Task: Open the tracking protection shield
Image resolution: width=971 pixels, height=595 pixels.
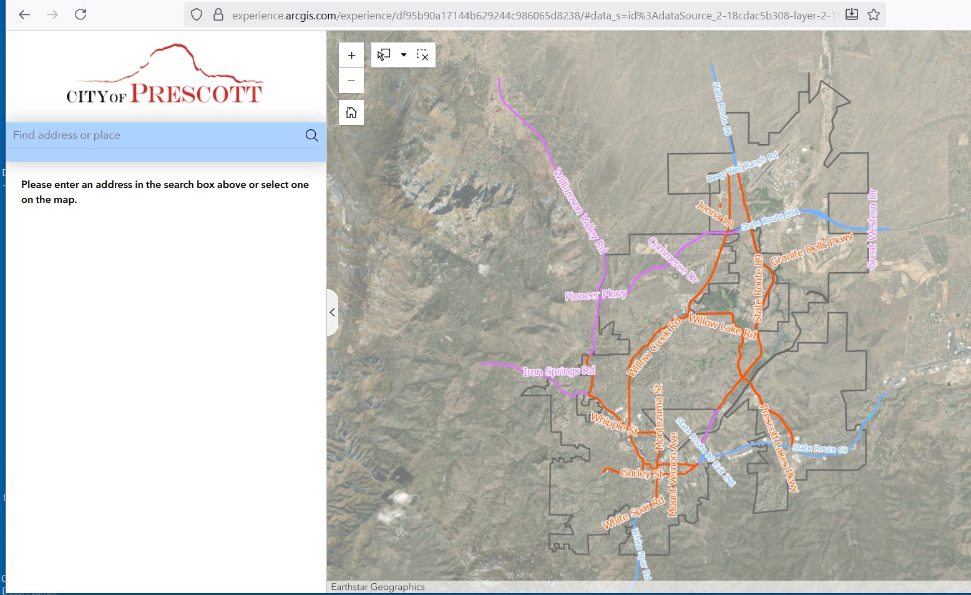Action: pyautogui.click(x=197, y=14)
